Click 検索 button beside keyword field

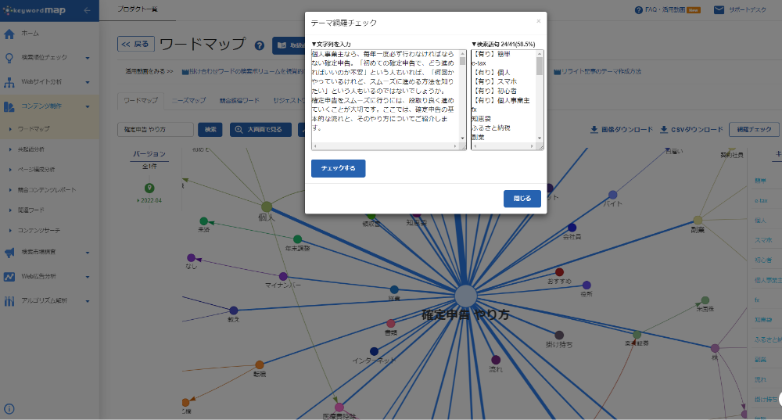click(x=210, y=130)
